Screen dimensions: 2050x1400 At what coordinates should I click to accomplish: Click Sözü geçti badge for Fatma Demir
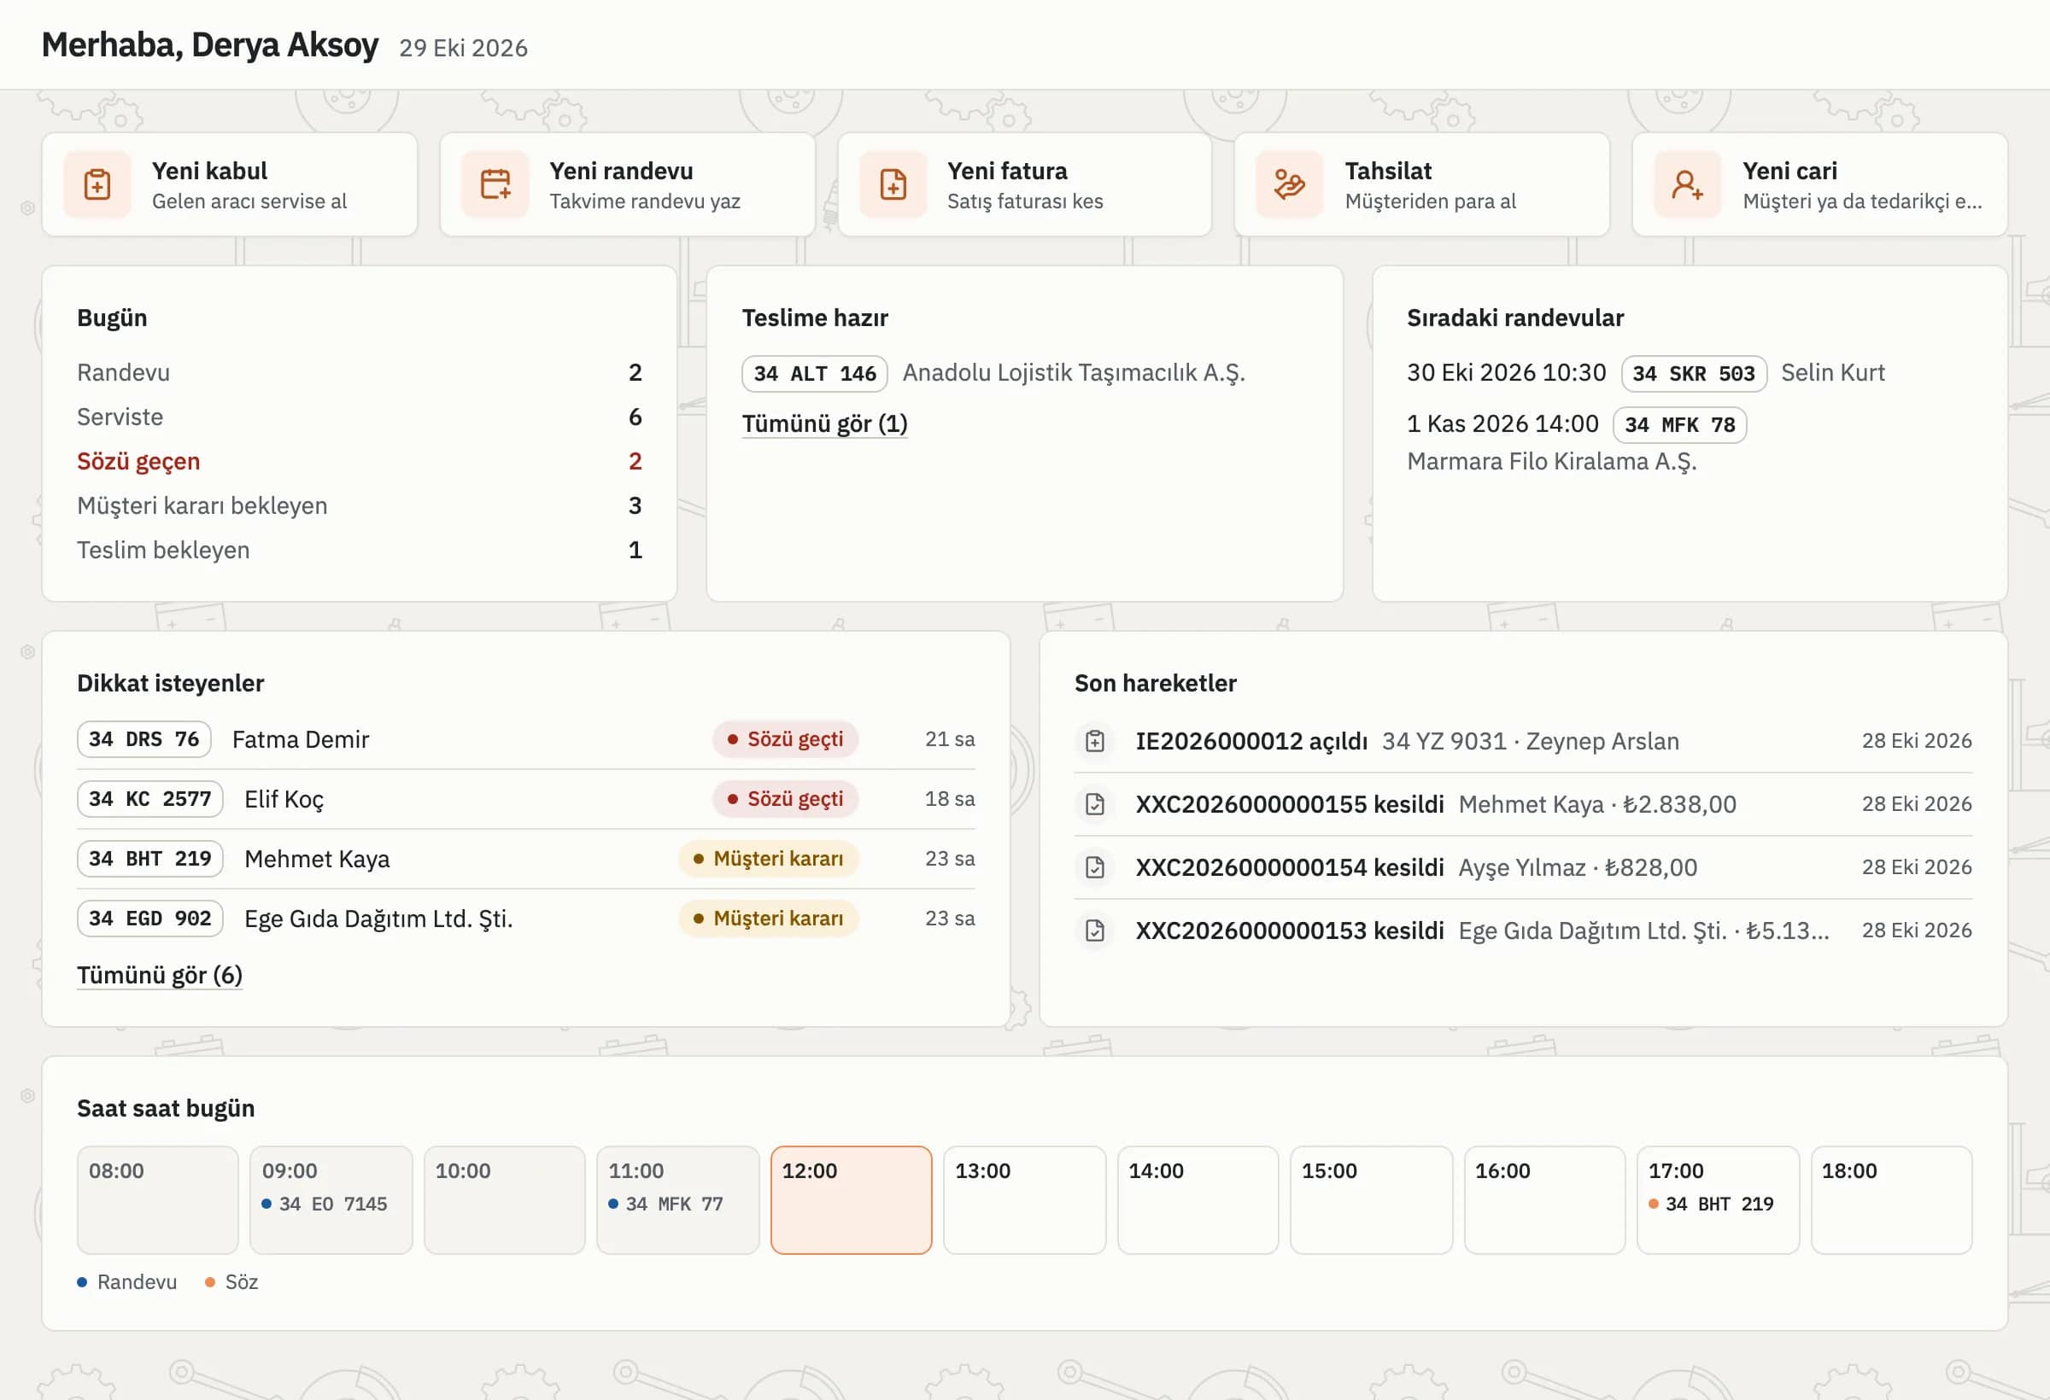(785, 738)
